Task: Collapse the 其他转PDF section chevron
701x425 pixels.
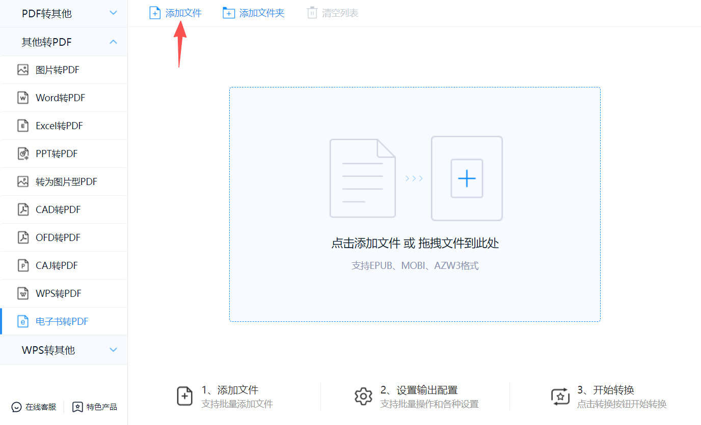Action: [x=114, y=42]
